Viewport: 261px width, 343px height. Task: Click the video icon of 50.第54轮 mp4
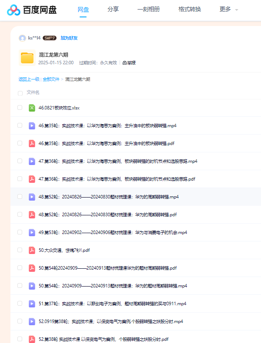click(32, 286)
